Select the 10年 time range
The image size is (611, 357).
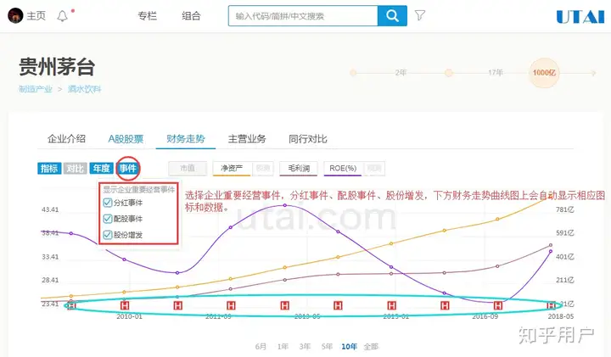(349, 347)
